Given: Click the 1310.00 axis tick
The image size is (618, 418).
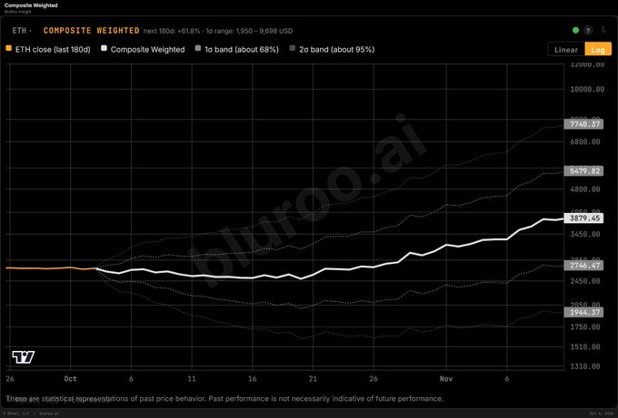Looking at the screenshot, I should (x=585, y=366).
